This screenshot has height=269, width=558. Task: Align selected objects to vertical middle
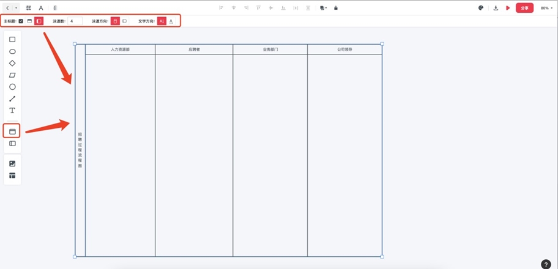(x=271, y=8)
